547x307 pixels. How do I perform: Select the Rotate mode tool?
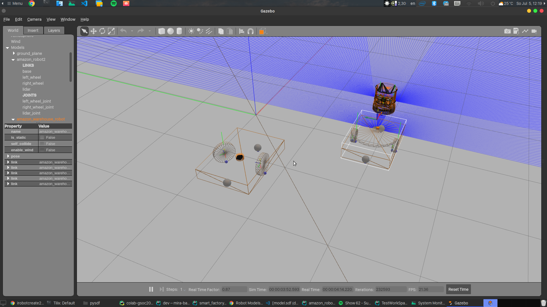point(102,31)
